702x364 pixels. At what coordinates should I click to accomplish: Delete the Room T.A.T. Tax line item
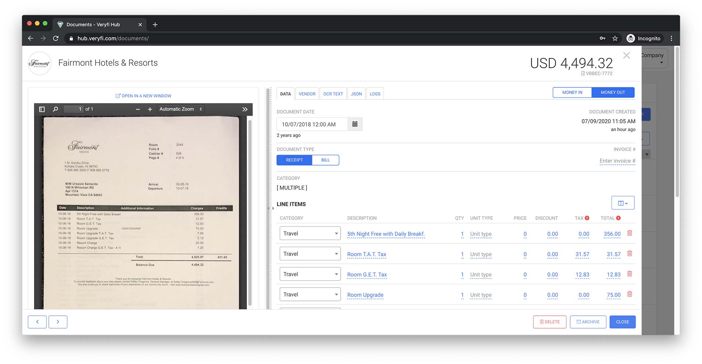(630, 253)
